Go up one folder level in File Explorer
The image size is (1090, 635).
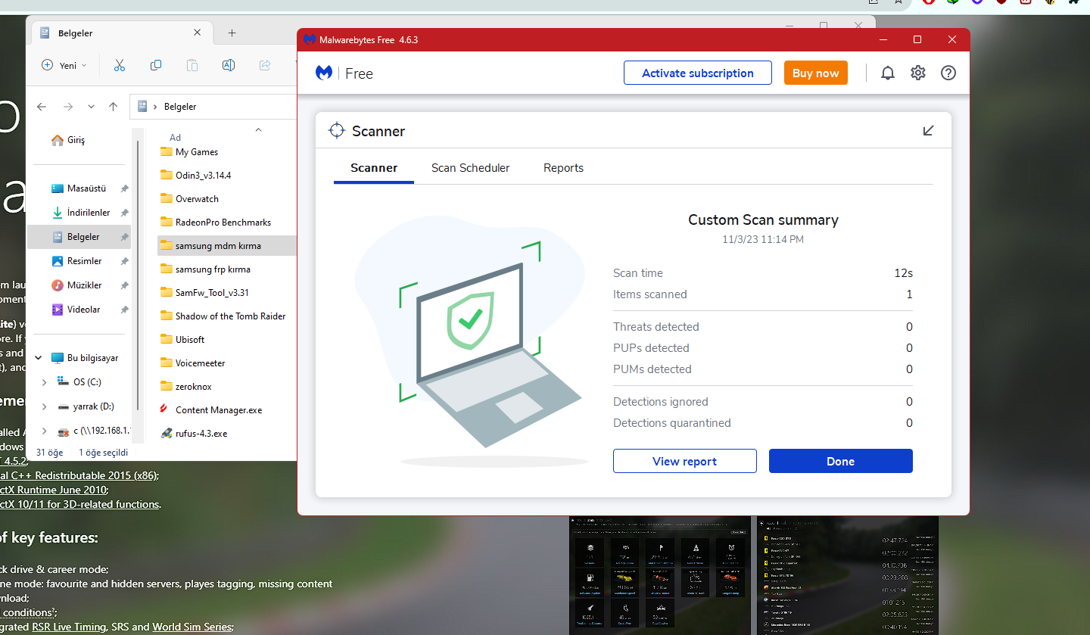pos(114,107)
